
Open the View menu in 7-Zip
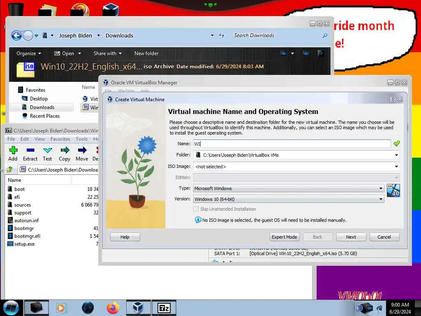pyautogui.click(x=39, y=139)
